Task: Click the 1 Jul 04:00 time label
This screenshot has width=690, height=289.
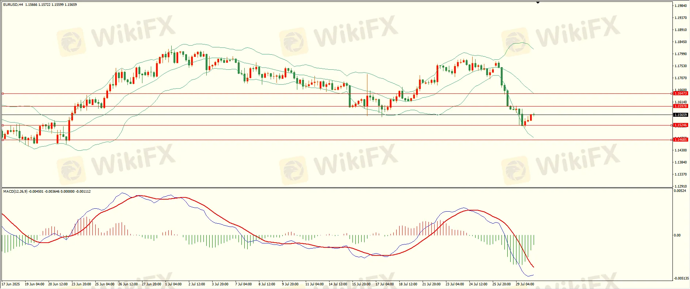Action: point(174,284)
